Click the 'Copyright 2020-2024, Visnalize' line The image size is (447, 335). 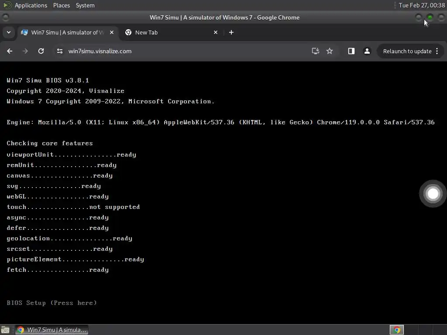tap(65, 91)
